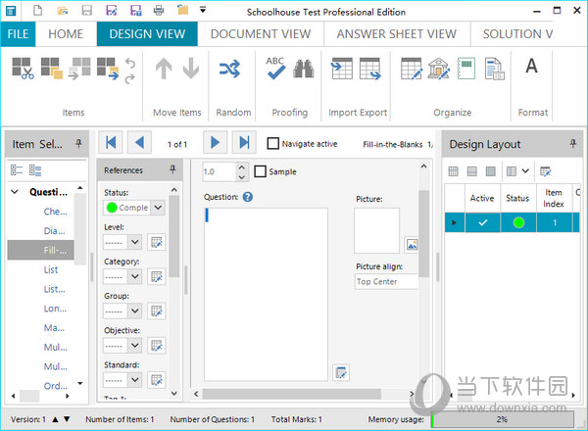Click the bank building Organize icon
The height and width of the screenshot is (431, 588).
click(439, 69)
